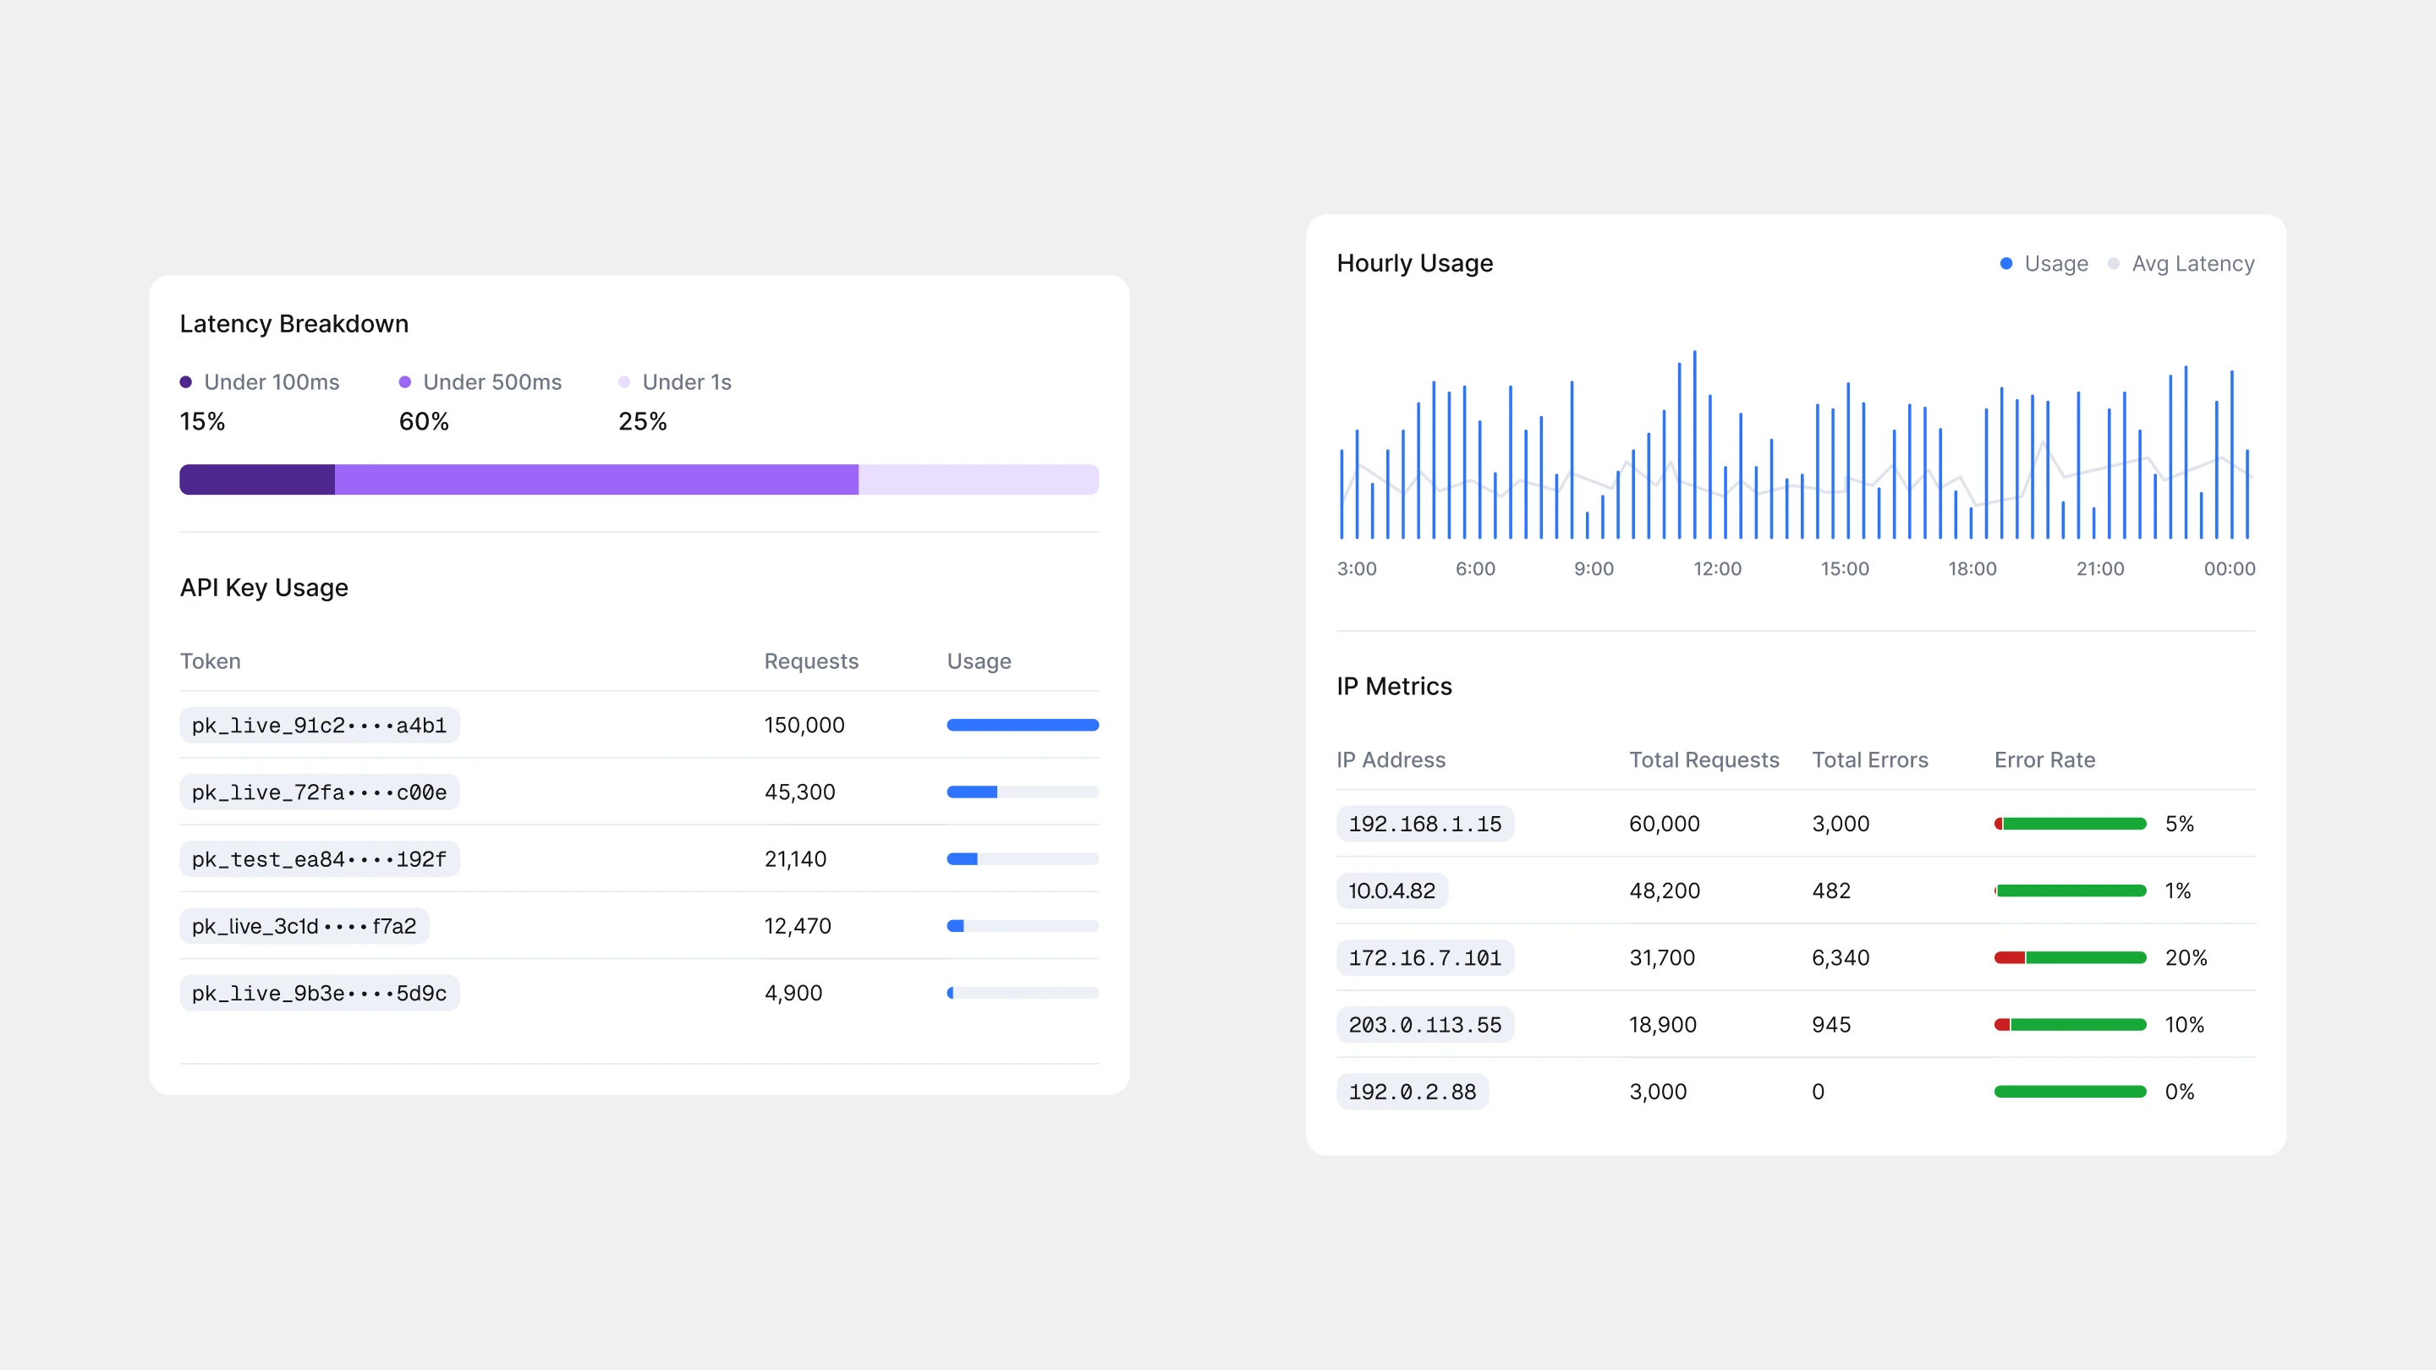Click the Usage column header in API Key Usage
This screenshot has height=1370, width=2436.
[979, 660]
